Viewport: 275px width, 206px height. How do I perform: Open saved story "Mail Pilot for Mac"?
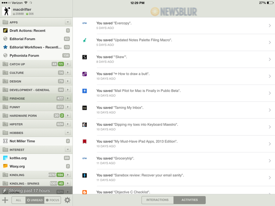(174, 93)
